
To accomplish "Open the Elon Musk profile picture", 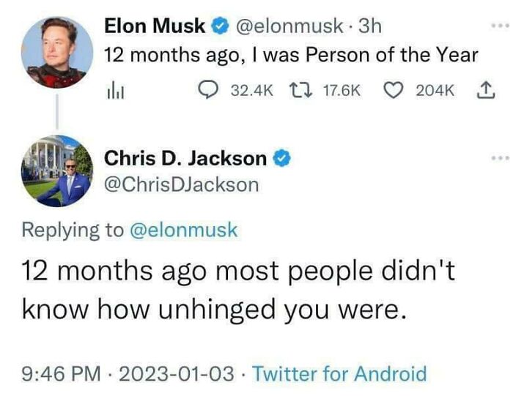I will (57, 51).
